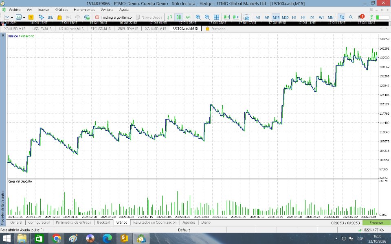The width and height of the screenshot is (391, 244).
Task: Switch chart to candlestick style
Action: [179, 17]
